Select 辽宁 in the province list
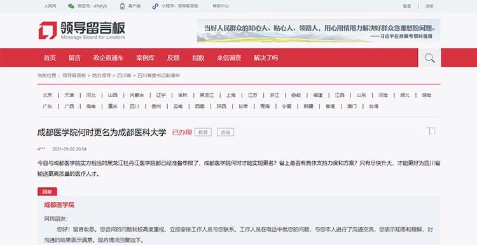 (x=161, y=95)
